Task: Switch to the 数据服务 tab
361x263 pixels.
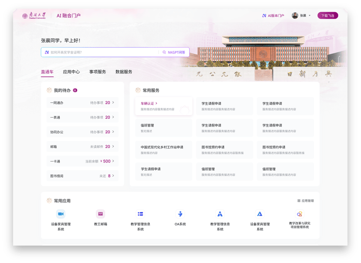Action: (124, 72)
